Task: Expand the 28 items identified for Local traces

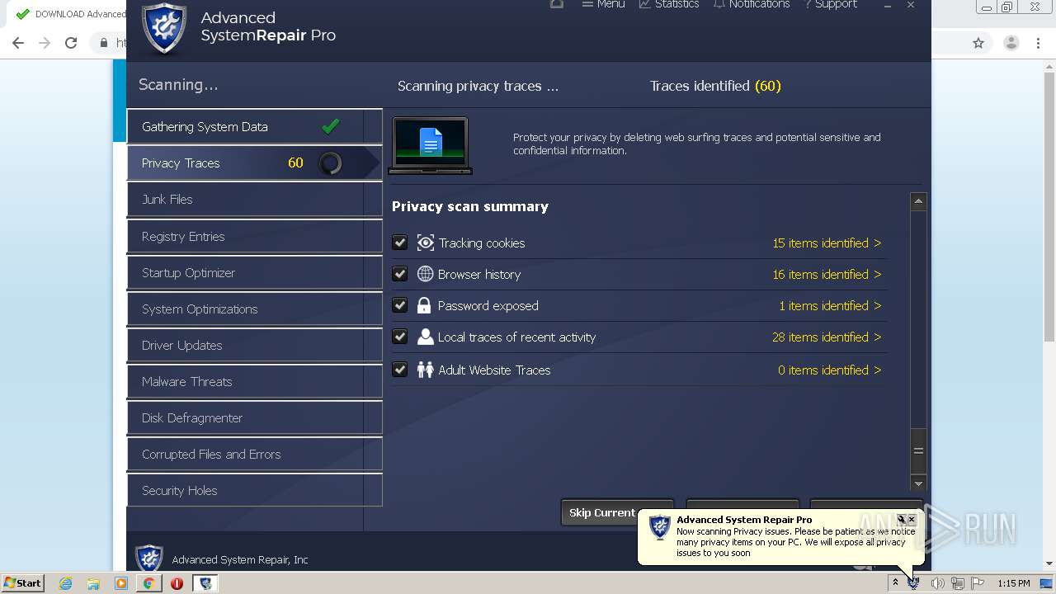Action: pyautogui.click(x=827, y=337)
